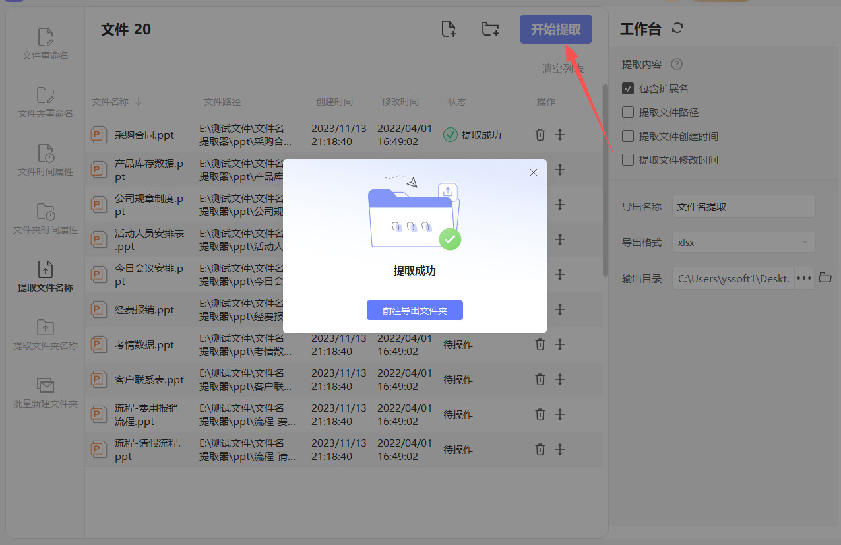Click the 状态 column header

tap(457, 102)
